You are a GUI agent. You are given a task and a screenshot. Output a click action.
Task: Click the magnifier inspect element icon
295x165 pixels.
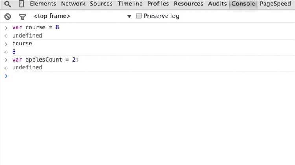click(7, 4)
